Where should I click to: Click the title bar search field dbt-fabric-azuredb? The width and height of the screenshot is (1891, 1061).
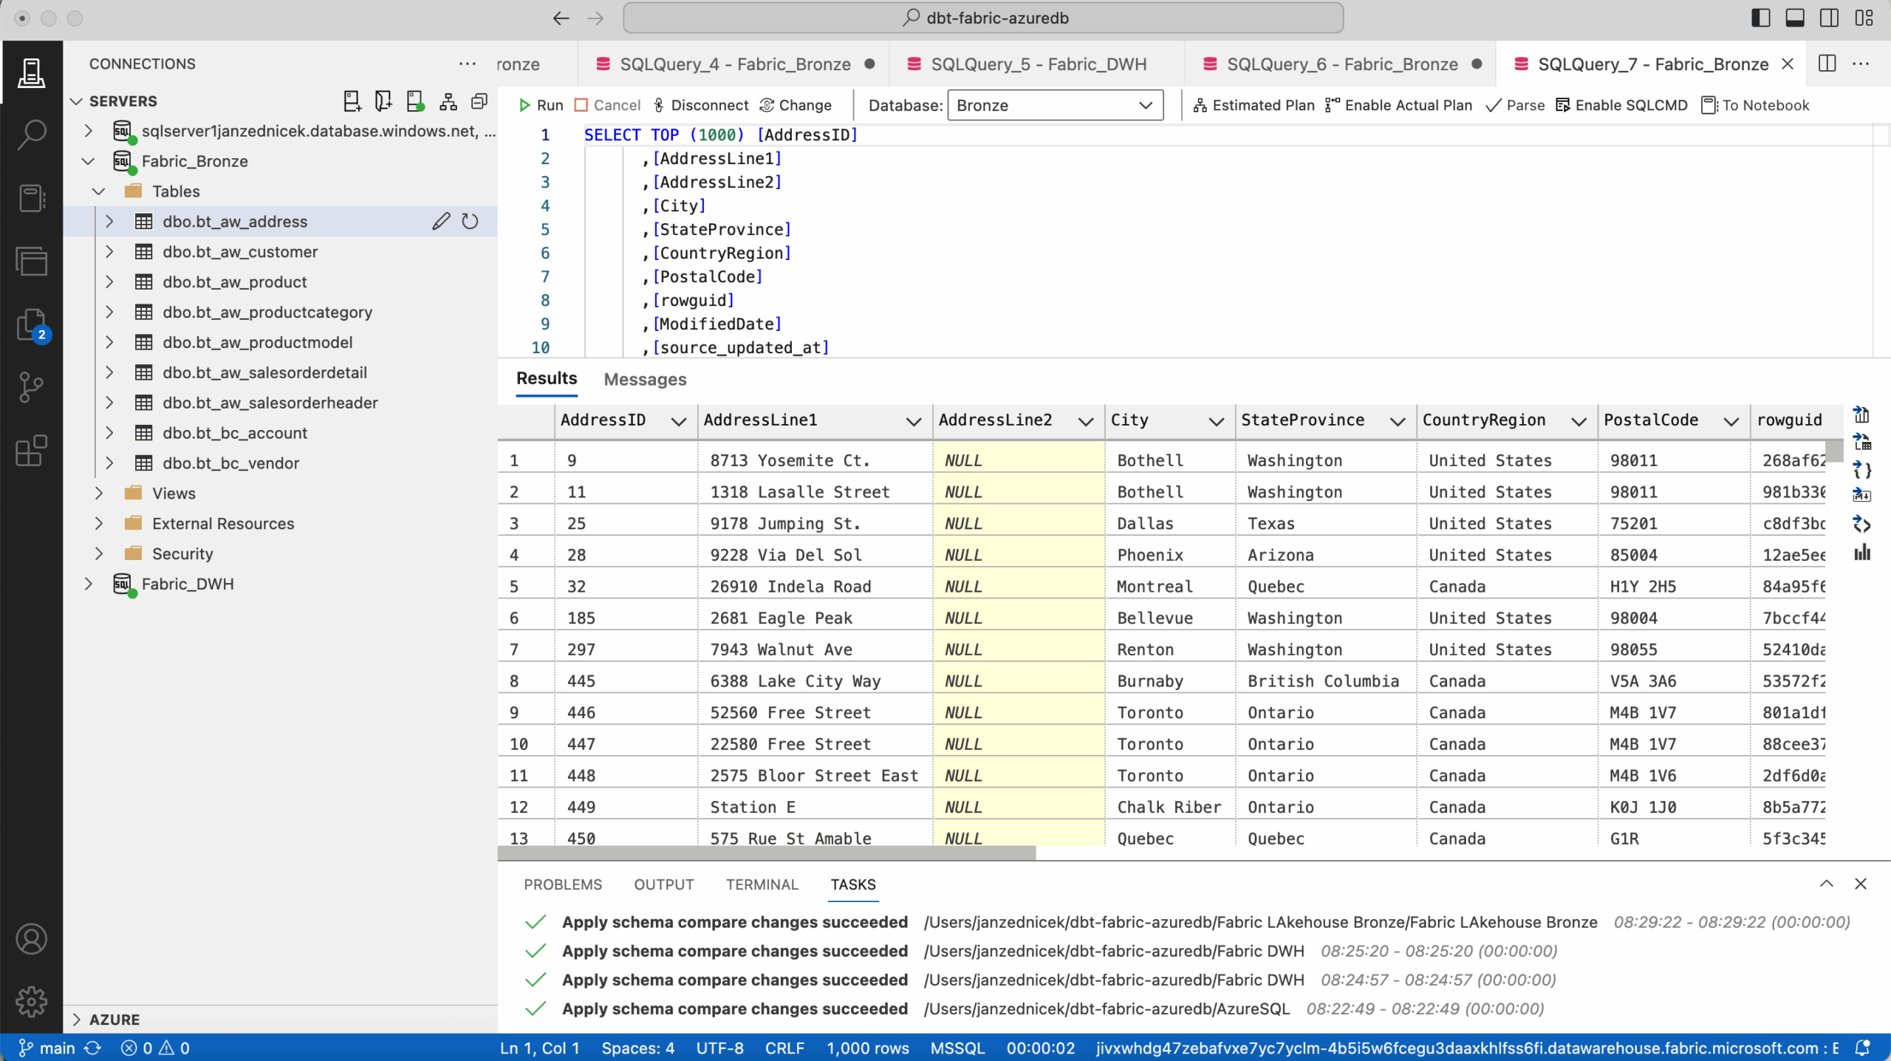(x=982, y=18)
